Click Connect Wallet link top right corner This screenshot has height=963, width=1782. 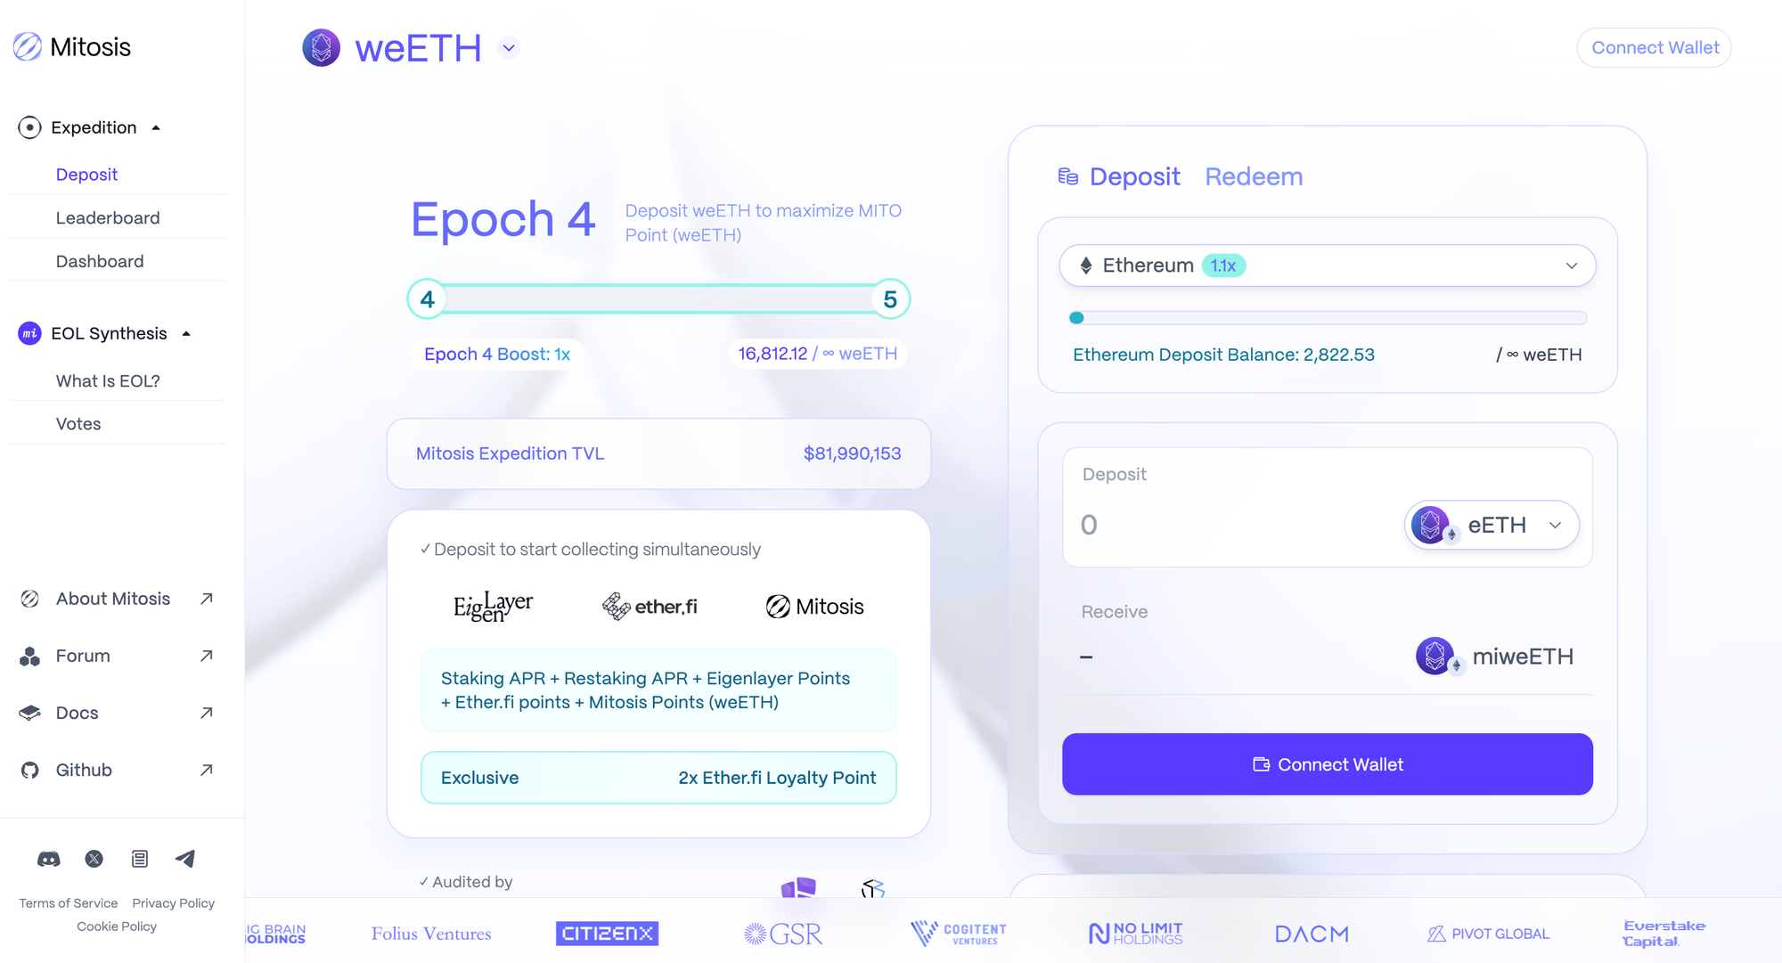click(x=1655, y=47)
